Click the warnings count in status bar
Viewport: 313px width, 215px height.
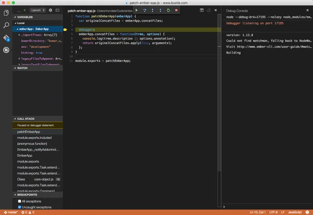click(31, 212)
